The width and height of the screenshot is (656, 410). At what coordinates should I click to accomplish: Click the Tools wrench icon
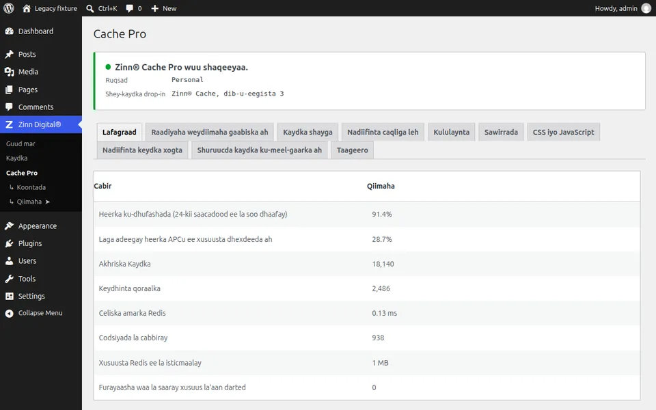9,279
